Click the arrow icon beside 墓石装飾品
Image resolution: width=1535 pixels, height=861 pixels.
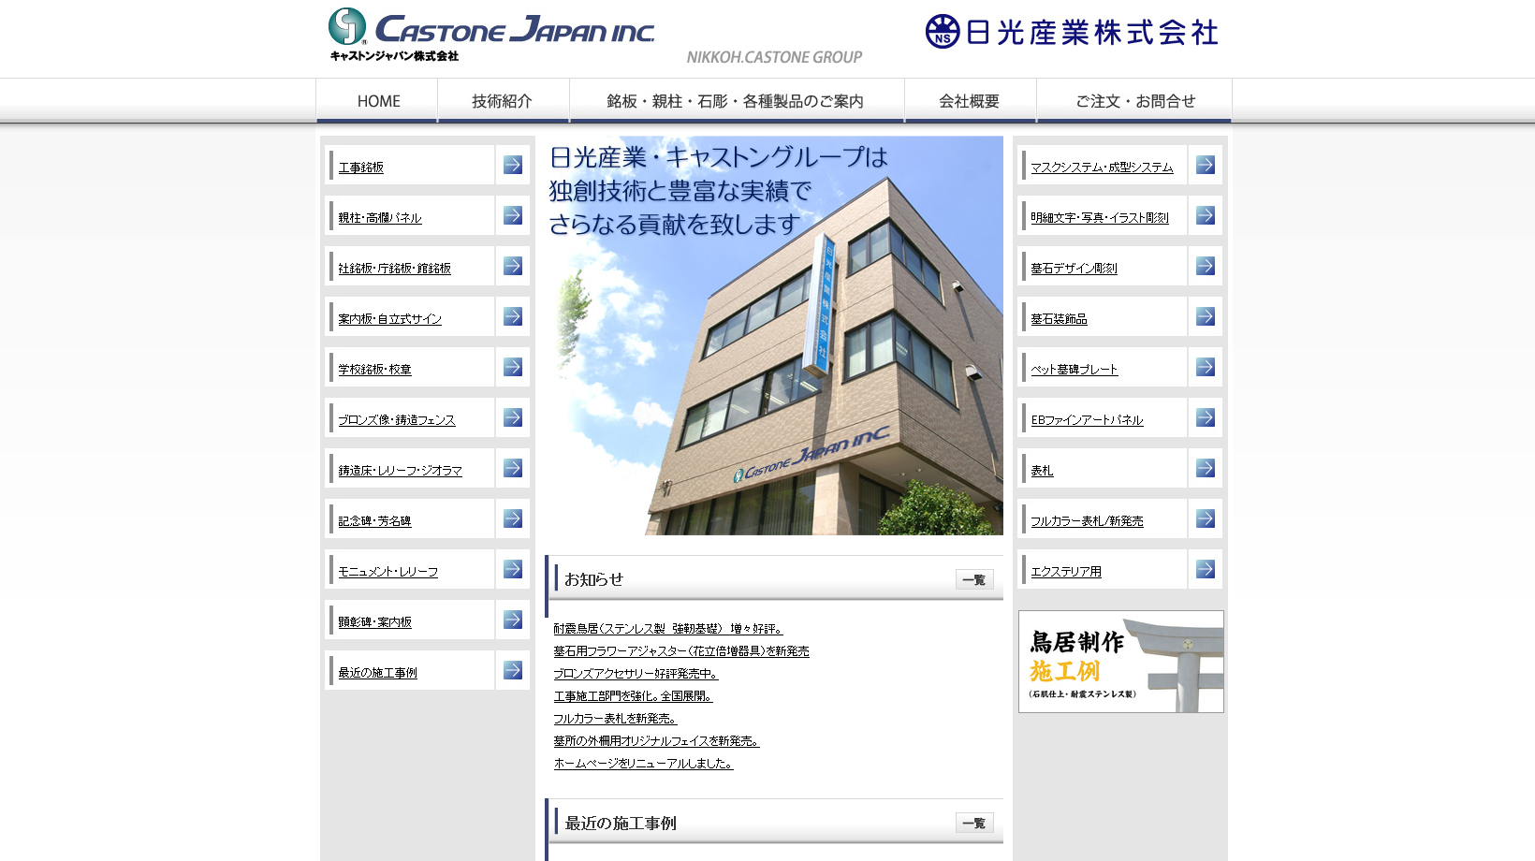[x=1206, y=316]
